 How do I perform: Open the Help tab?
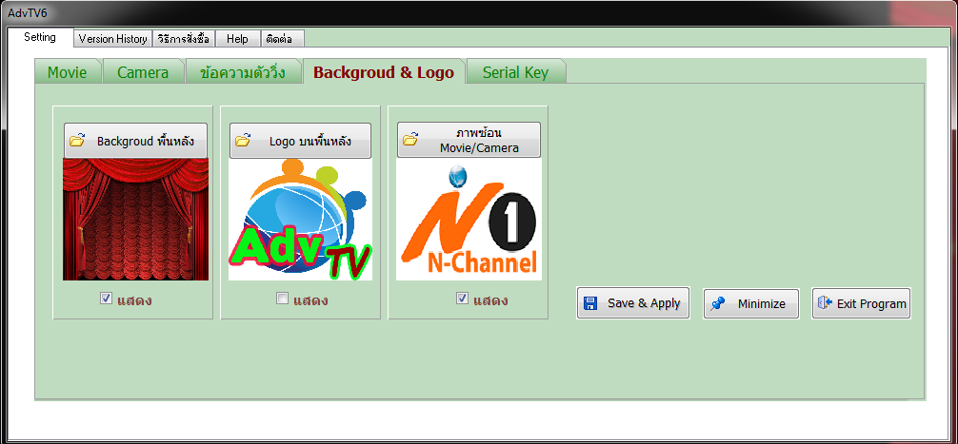(238, 38)
